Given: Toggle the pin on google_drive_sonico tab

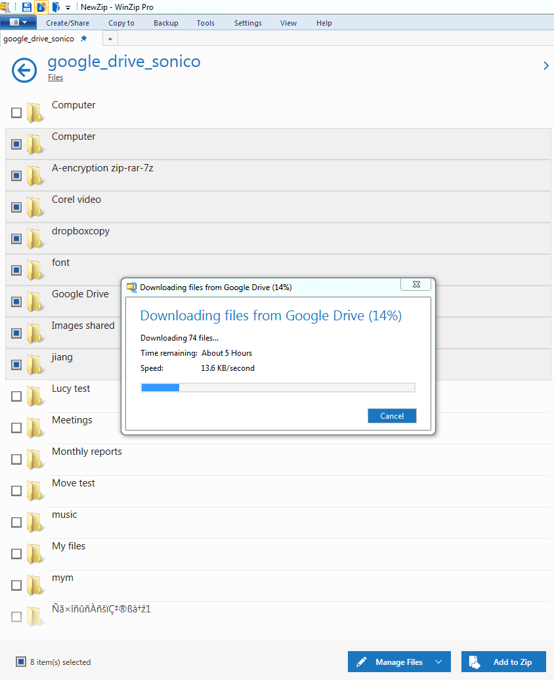Looking at the screenshot, I should click(x=84, y=39).
